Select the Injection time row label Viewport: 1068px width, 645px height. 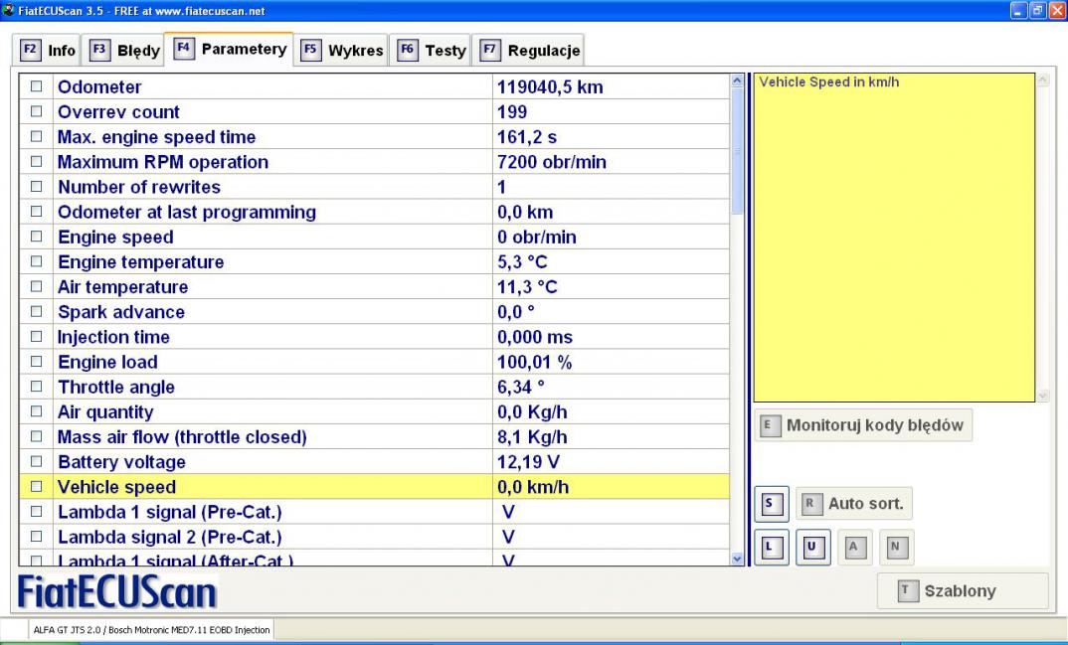(113, 337)
